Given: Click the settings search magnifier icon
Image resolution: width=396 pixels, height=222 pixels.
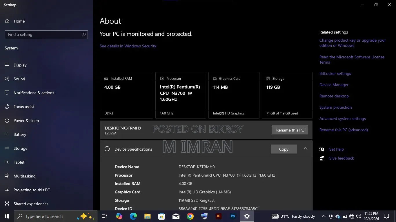Looking at the screenshot, I should (84, 34).
